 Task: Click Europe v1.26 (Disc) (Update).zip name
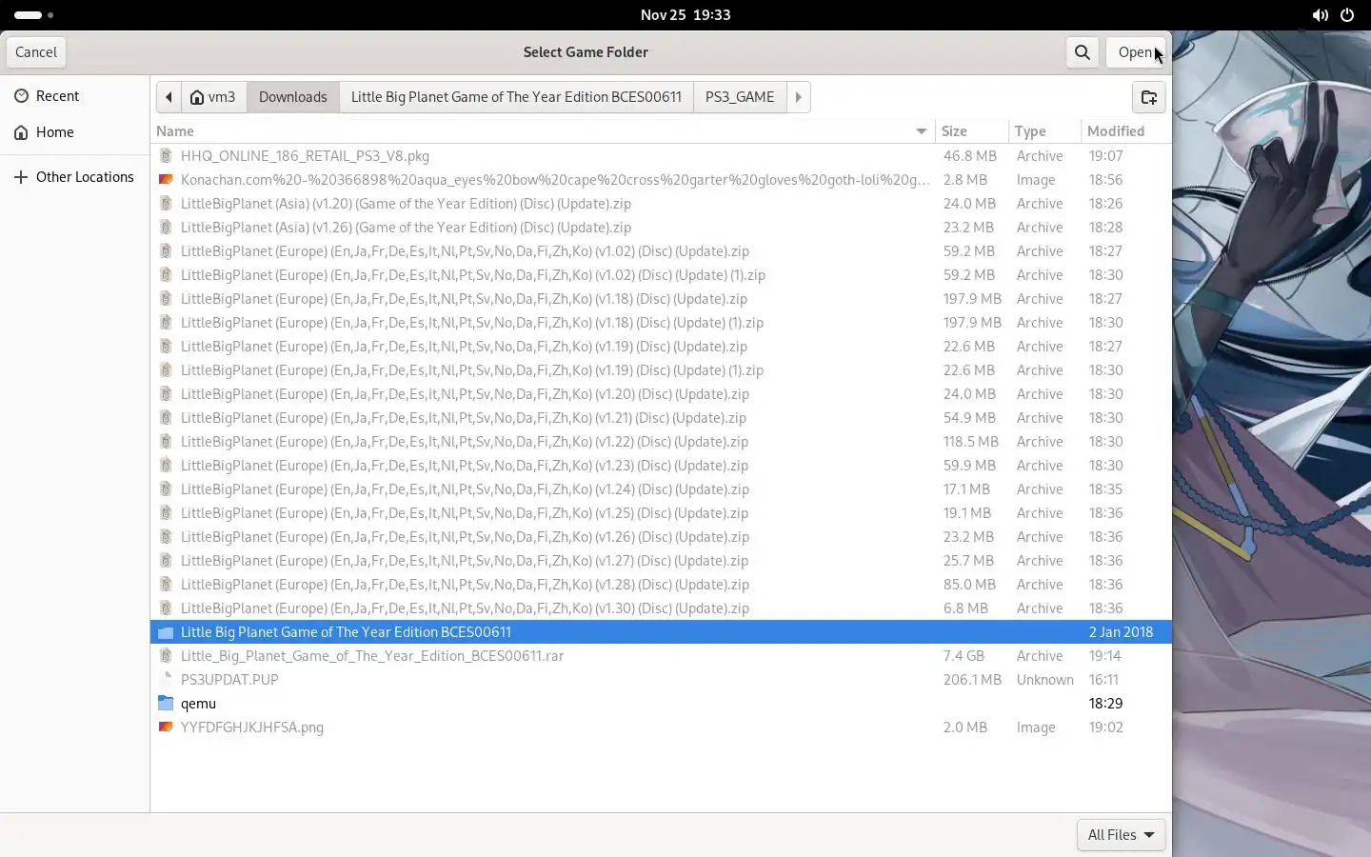(x=465, y=537)
